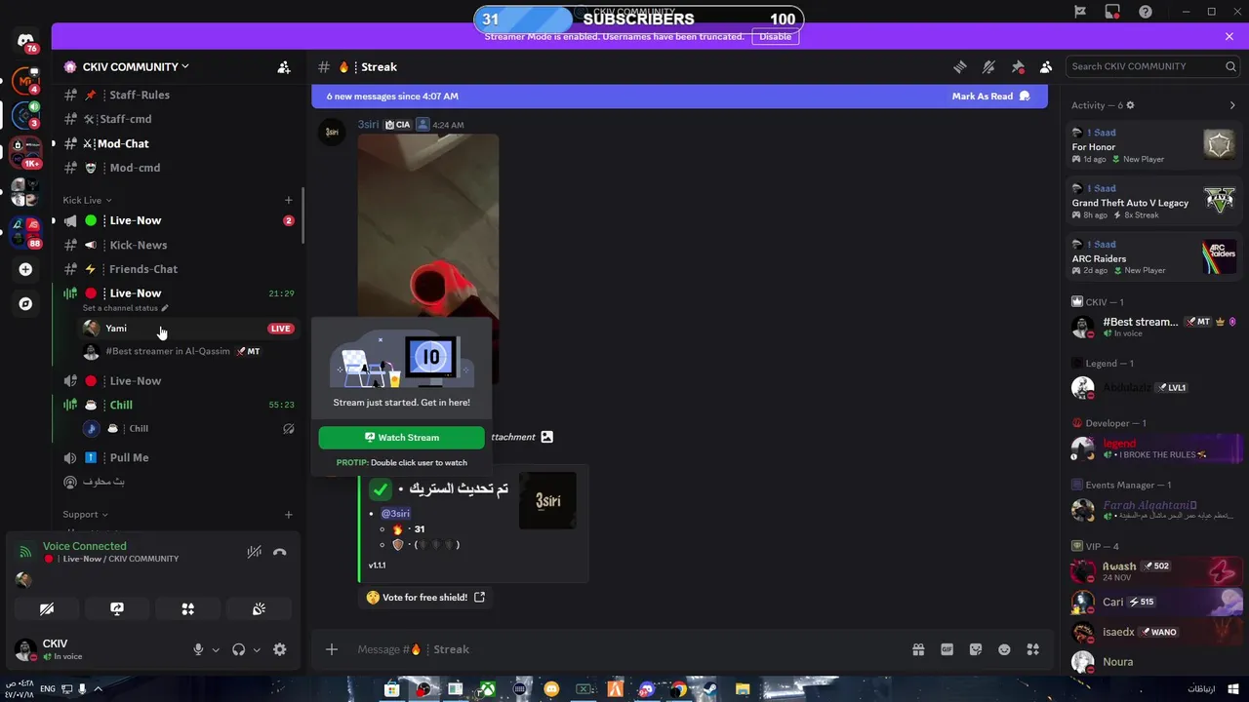Open the emoji picker
Image resolution: width=1249 pixels, height=702 pixels.
(1004, 649)
